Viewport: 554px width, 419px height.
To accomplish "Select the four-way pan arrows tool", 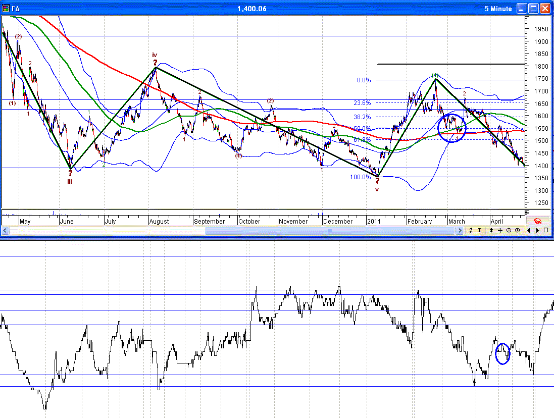I will [x=500, y=230].
